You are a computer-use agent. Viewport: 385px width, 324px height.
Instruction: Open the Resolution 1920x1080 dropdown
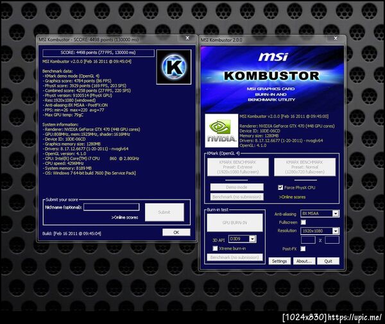click(320, 231)
